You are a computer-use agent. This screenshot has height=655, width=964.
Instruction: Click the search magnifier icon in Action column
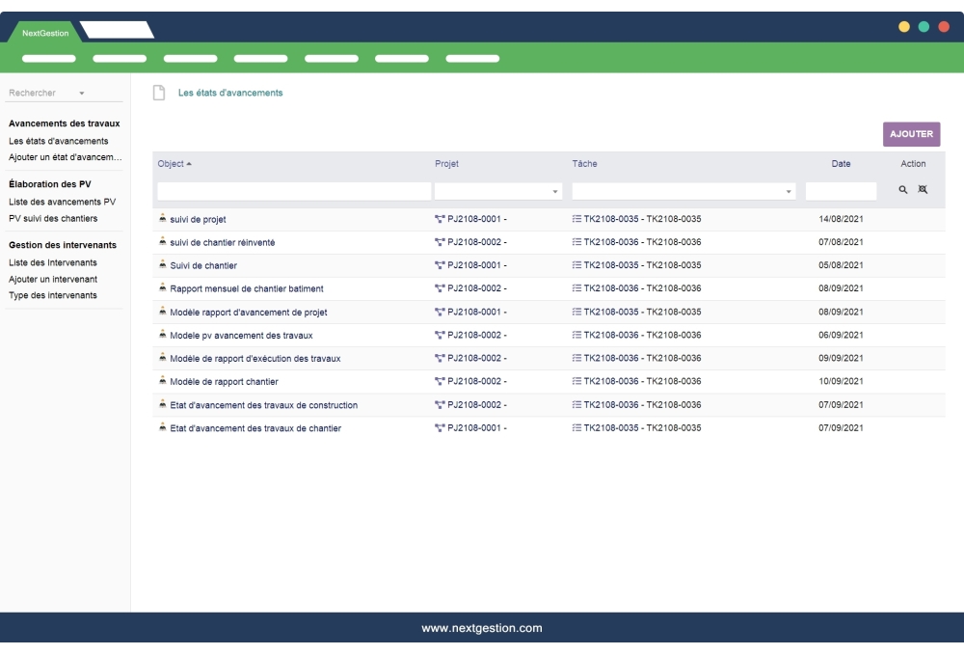pos(903,191)
